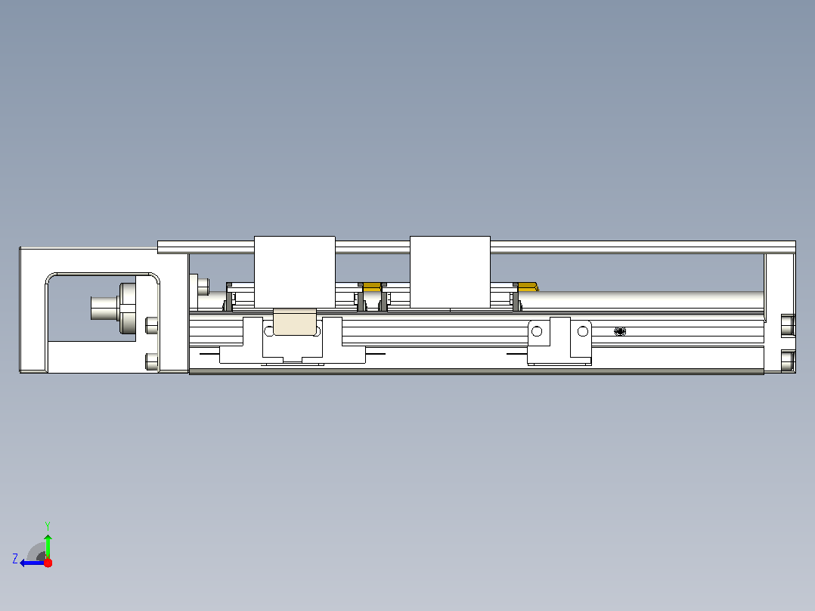Click the red X axis dot on the triad
This screenshot has width=815, height=611.
[48, 563]
